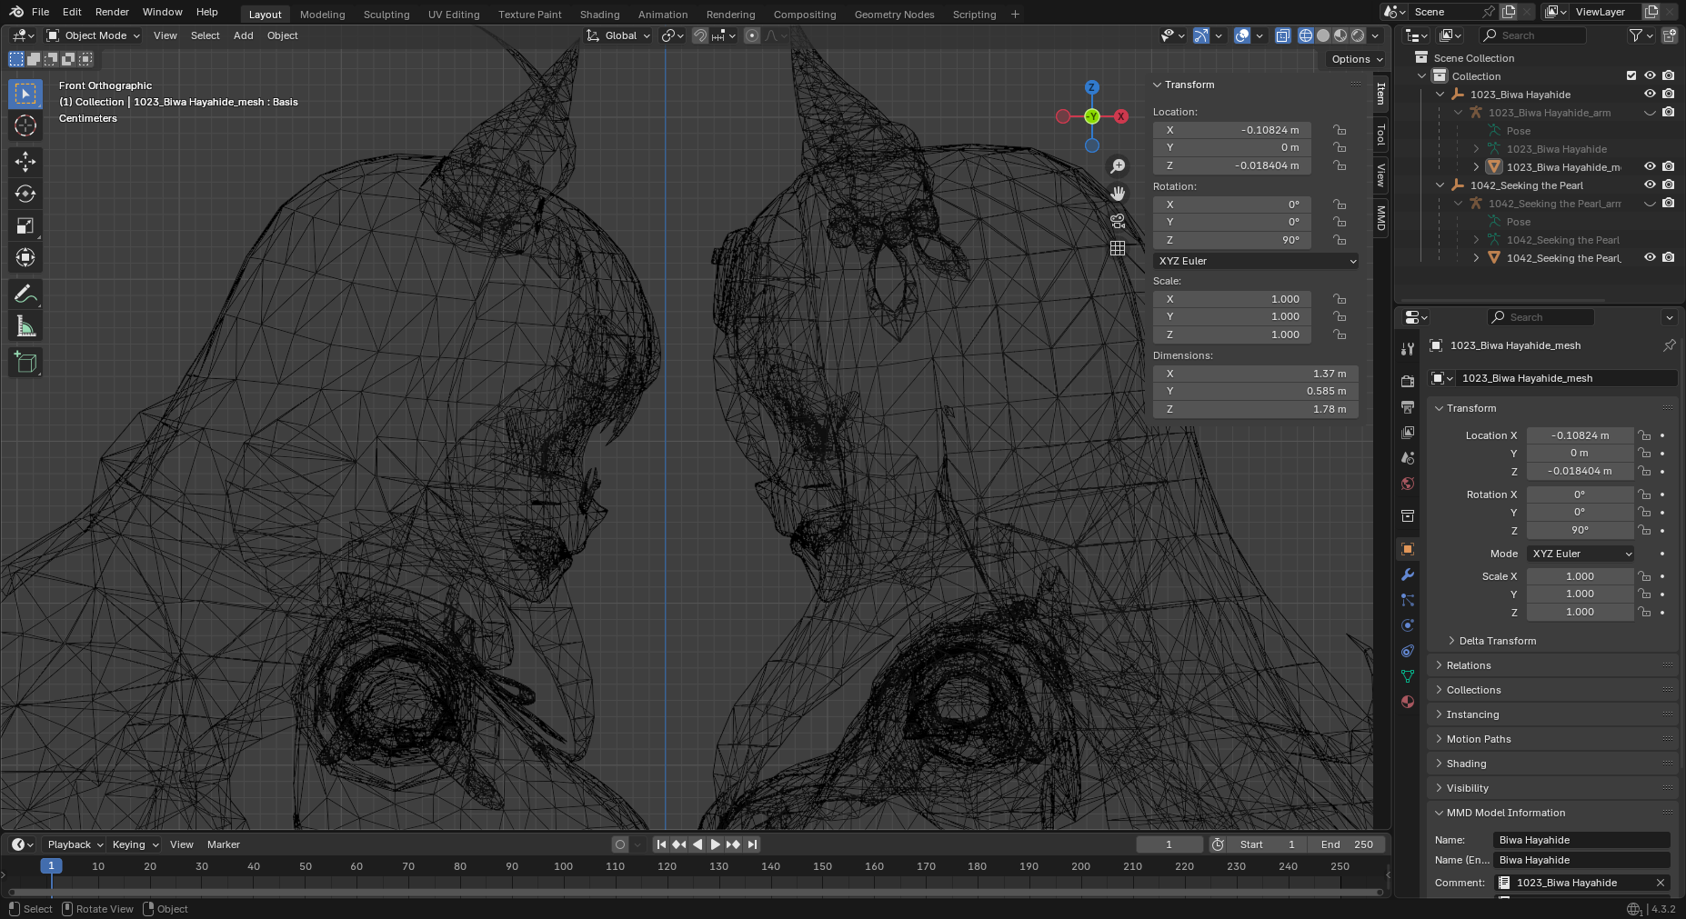This screenshot has width=1686, height=919.
Task: Switch viewport shading to Rendered
Action: [x=1358, y=35]
